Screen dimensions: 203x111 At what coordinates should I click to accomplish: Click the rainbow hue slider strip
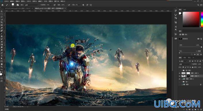pyautogui.click(x=202, y=19)
